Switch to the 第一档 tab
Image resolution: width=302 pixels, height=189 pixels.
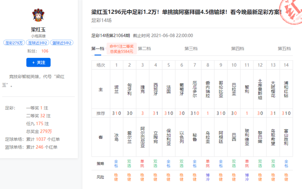98,49
